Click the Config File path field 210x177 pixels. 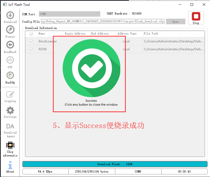click(x=103, y=22)
